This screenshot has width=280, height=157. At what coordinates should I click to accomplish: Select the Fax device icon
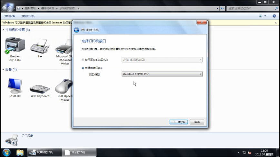(40, 46)
